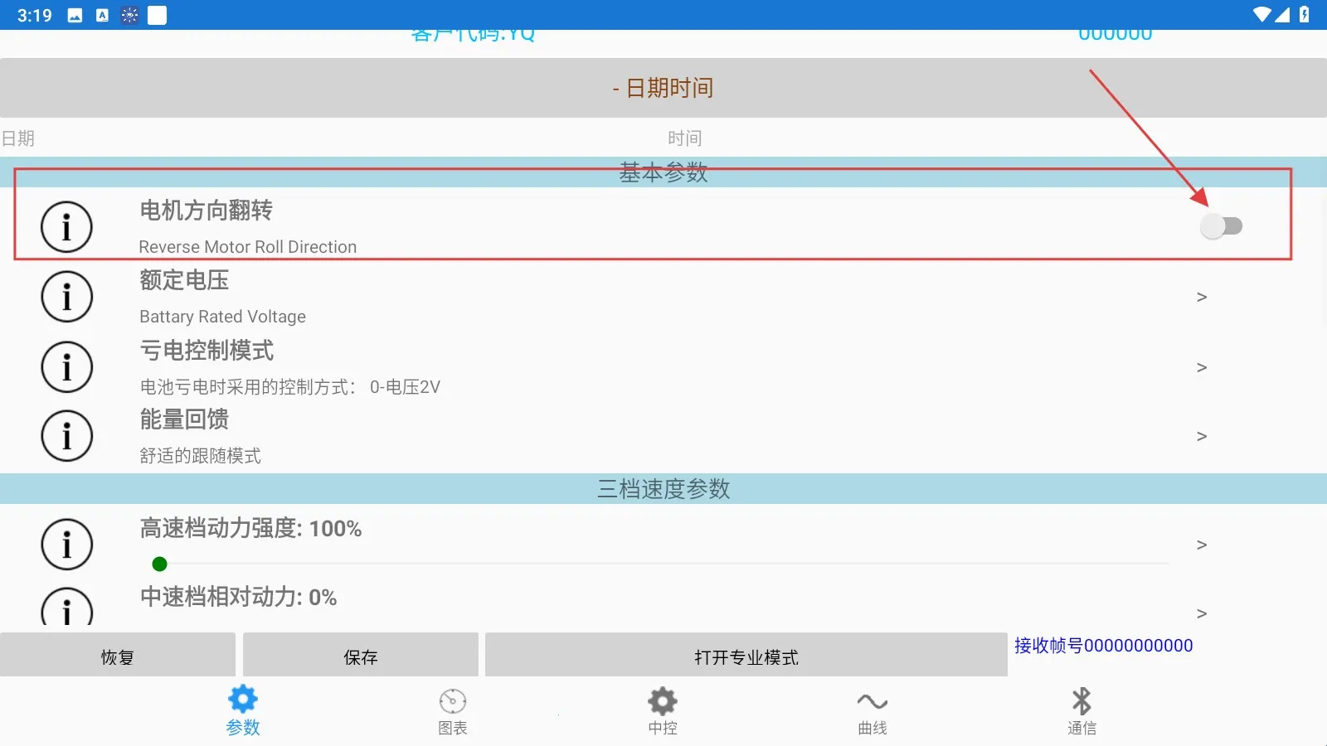The height and width of the screenshot is (746, 1327).
Task: Click the info icon beside 亏电控制模式
Action: point(66,366)
